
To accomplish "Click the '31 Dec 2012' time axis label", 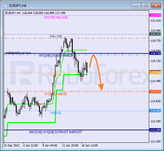I will pyautogui.click(x=12, y=146).
